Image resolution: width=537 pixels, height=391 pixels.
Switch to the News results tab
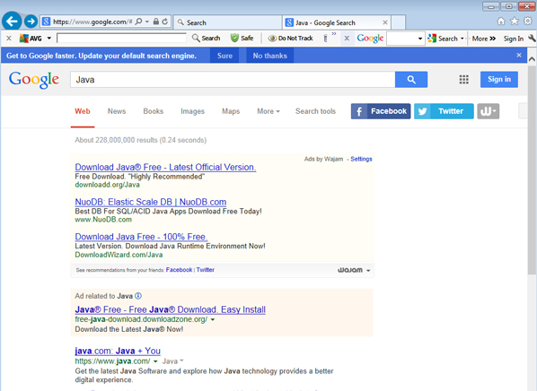pos(117,111)
